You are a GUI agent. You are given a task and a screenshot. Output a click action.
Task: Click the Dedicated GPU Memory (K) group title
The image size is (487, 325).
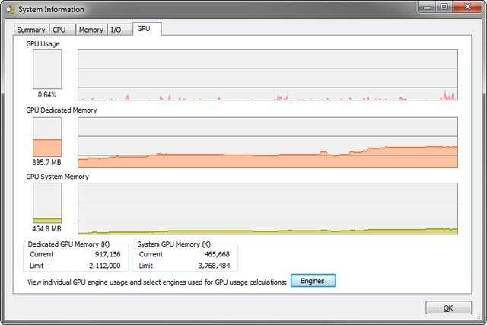(68, 244)
